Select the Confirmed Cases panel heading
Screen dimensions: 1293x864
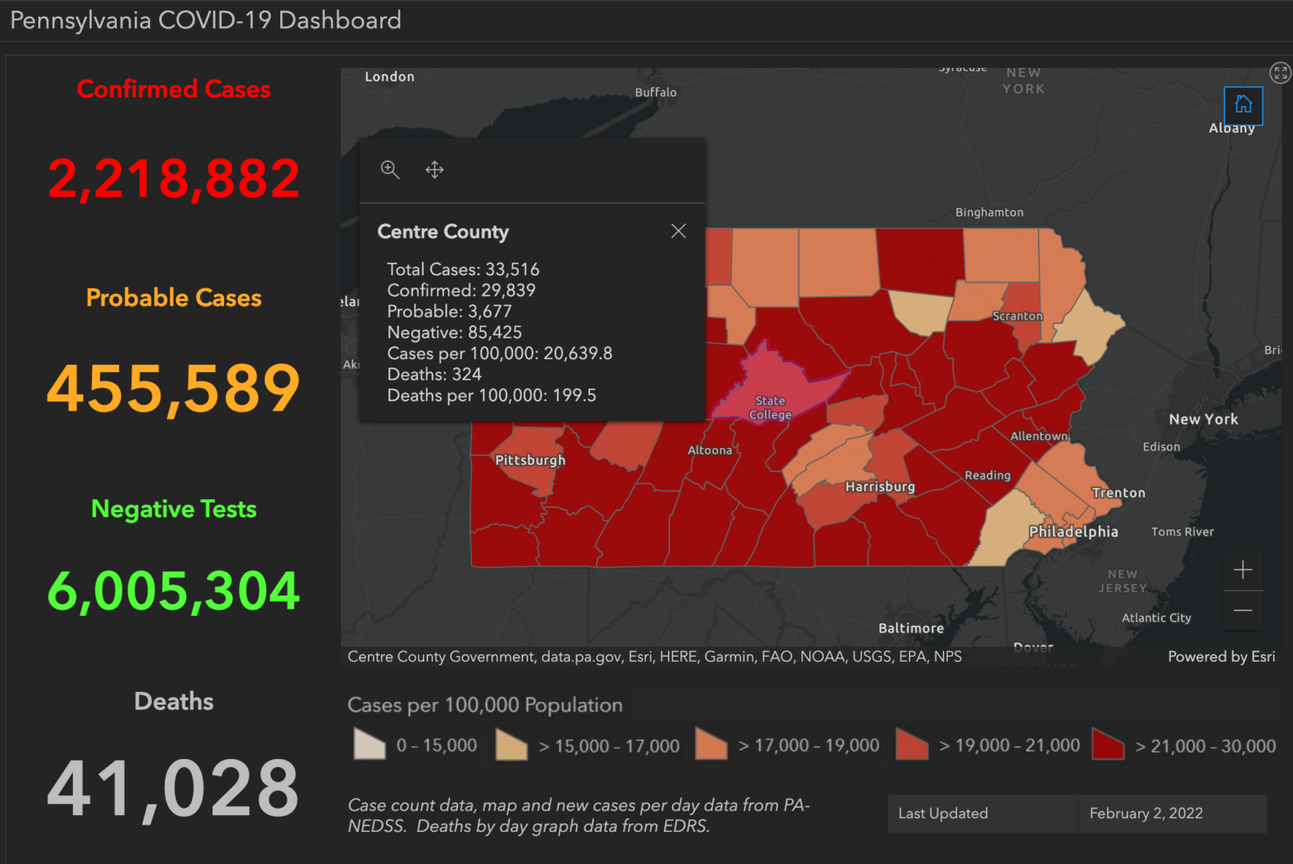(x=173, y=89)
